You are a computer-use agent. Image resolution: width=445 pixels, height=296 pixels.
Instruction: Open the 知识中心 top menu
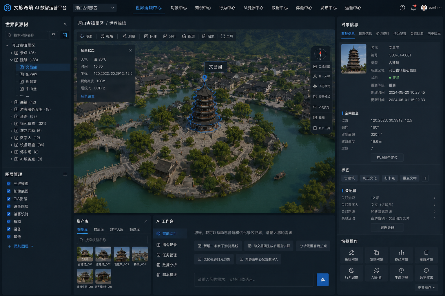(x=203, y=8)
